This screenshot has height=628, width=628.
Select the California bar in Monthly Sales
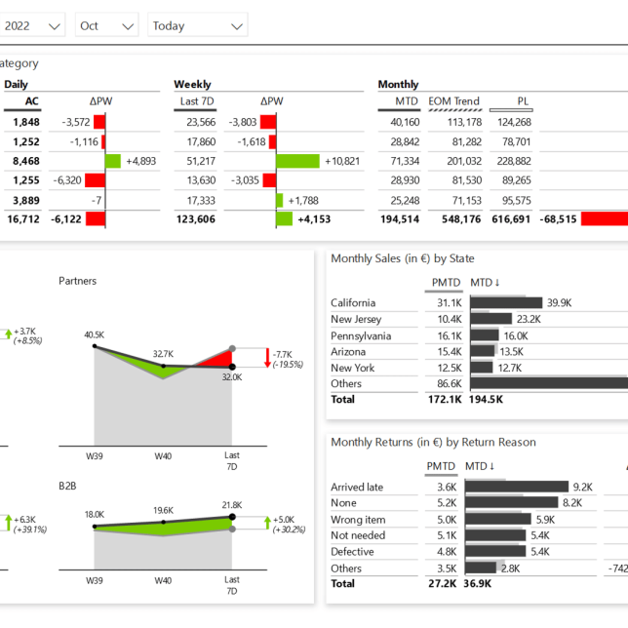[506, 302]
